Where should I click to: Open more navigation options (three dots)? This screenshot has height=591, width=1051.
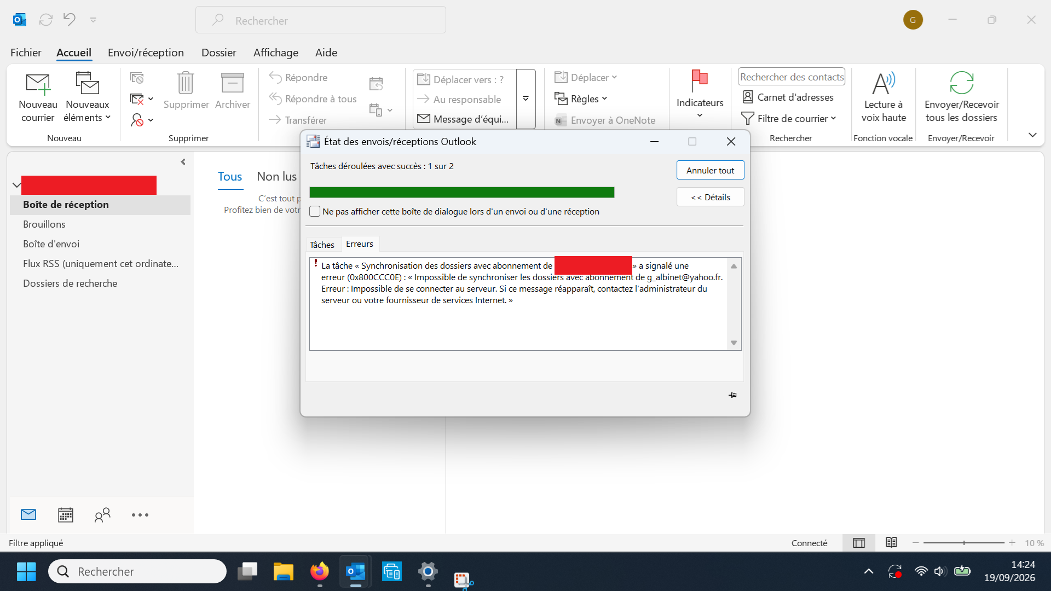(x=140, y=515)
